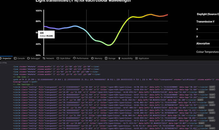Click the "Absorption" row label
This screenshot has width=219, height=130.
click(203, 43)
